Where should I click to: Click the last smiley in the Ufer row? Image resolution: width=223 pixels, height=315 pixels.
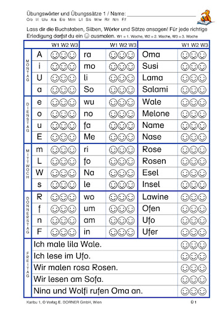[202, 233]
